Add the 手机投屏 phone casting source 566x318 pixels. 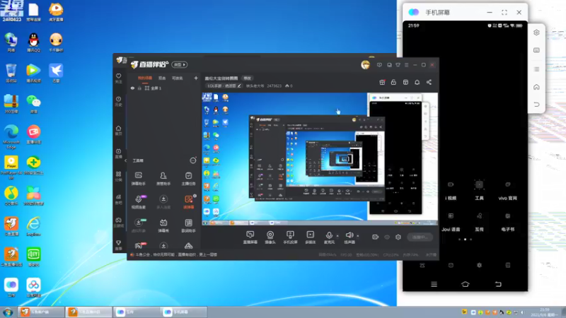click(x=290, y=237)
